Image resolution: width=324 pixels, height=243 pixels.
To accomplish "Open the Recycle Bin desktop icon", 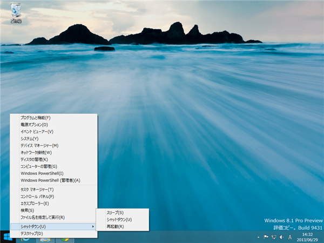I will pyautogui.click(x=16, y=13).
